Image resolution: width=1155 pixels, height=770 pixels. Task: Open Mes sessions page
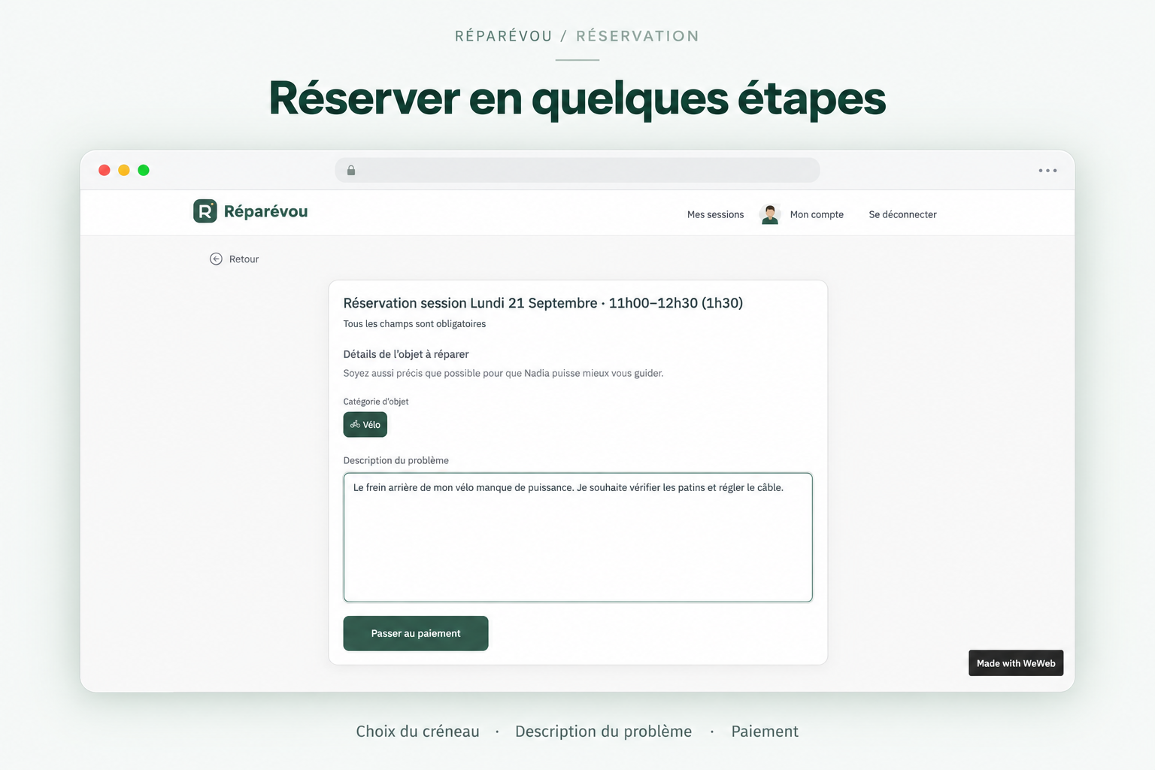point(715,214)
